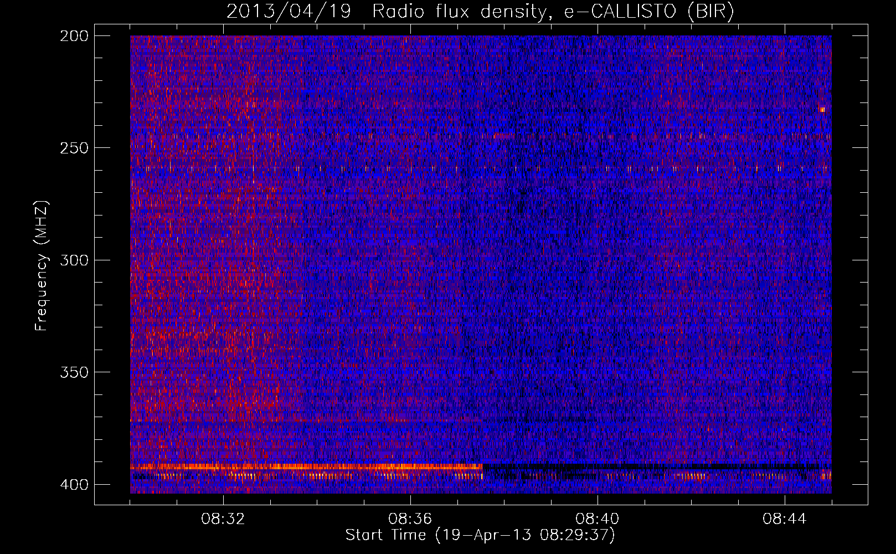The height and width of the screenshot is (554, 896).
Task: Click the plot title 'Radio flux density, e-CALLISTO (BIR)'
Action: coord(553,12)
